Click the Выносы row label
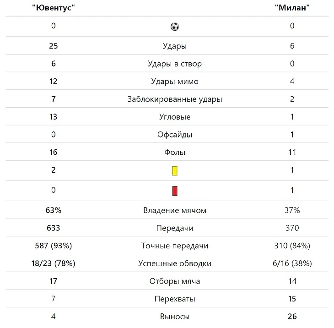The width and height of the screenshot is (334, 328). pyautogui.click(x=174, y=317)
